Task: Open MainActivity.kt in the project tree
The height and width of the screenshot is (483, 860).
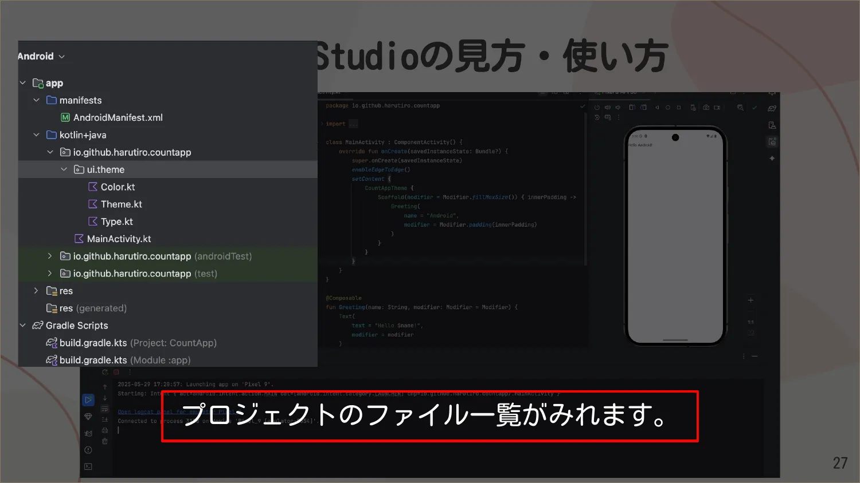Action: (x=119, y=239)
